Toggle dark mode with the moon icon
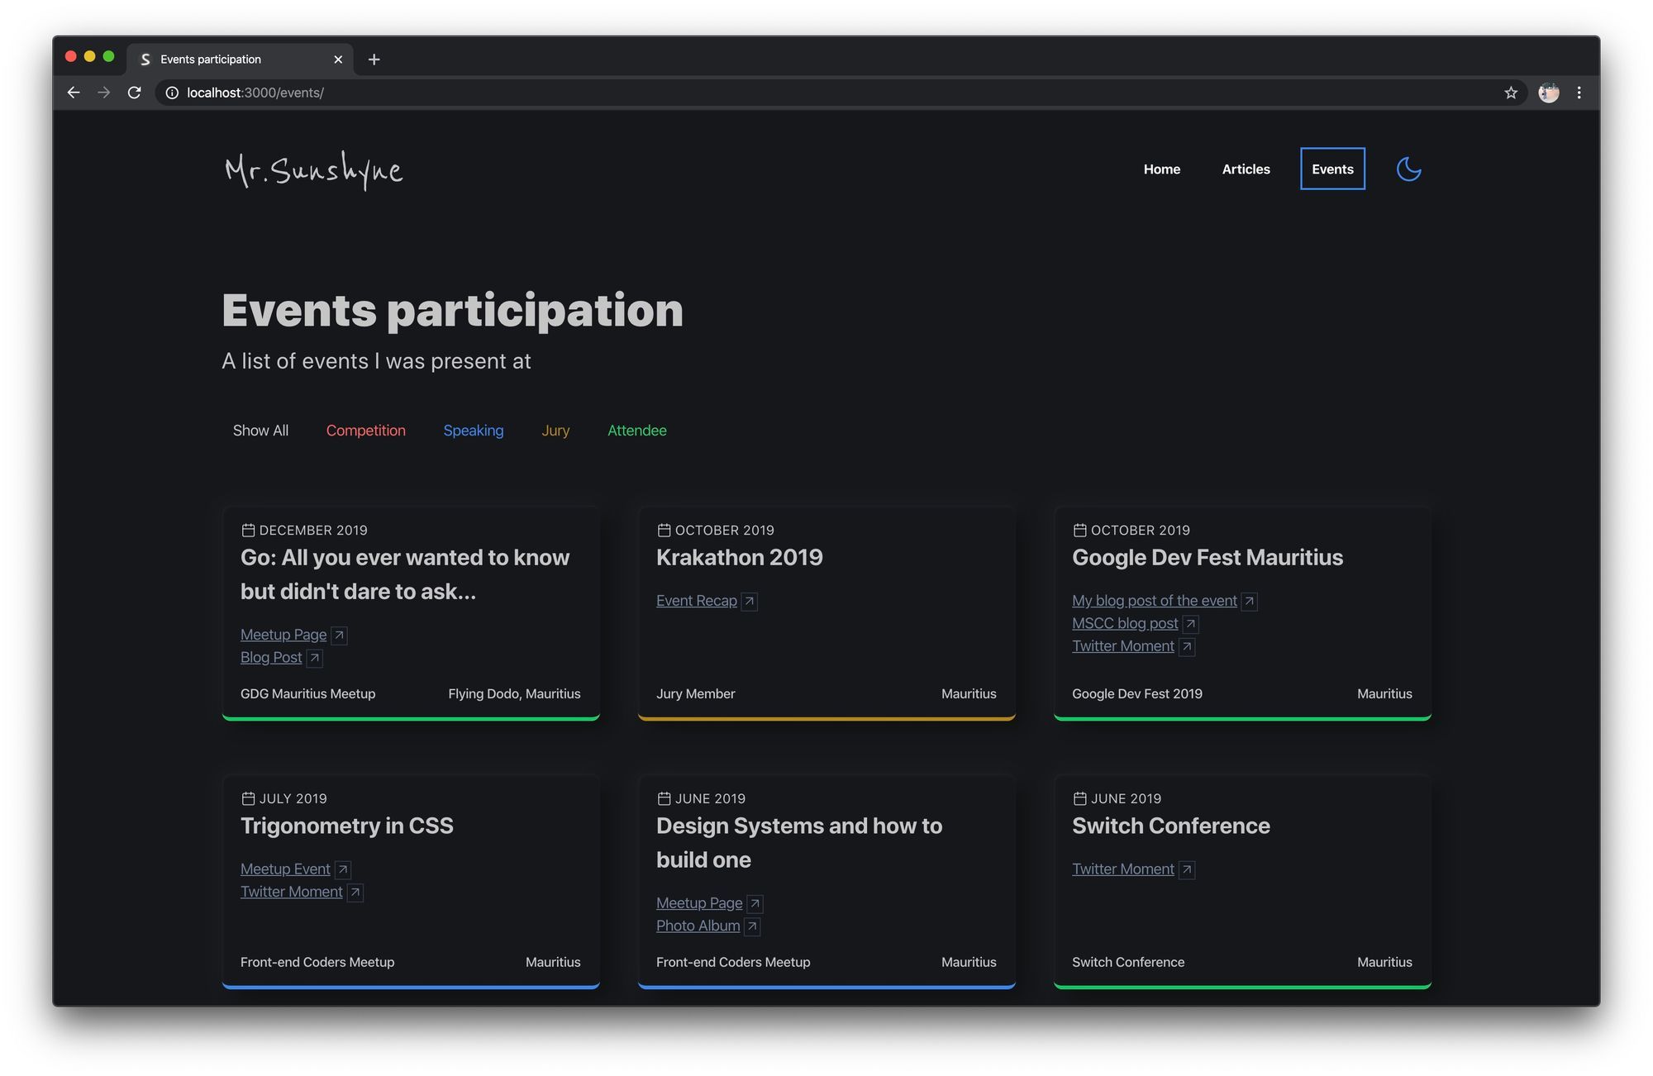Viewport: 1653px width, 1076px height. pyautogui.click(x=1408, y=169)
